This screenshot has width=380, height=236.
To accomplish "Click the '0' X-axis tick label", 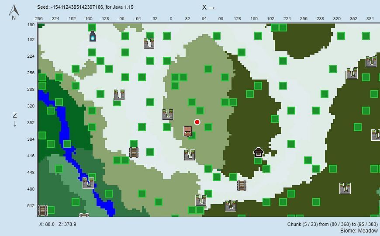I will pyautogui.click(x=171, y=19).
